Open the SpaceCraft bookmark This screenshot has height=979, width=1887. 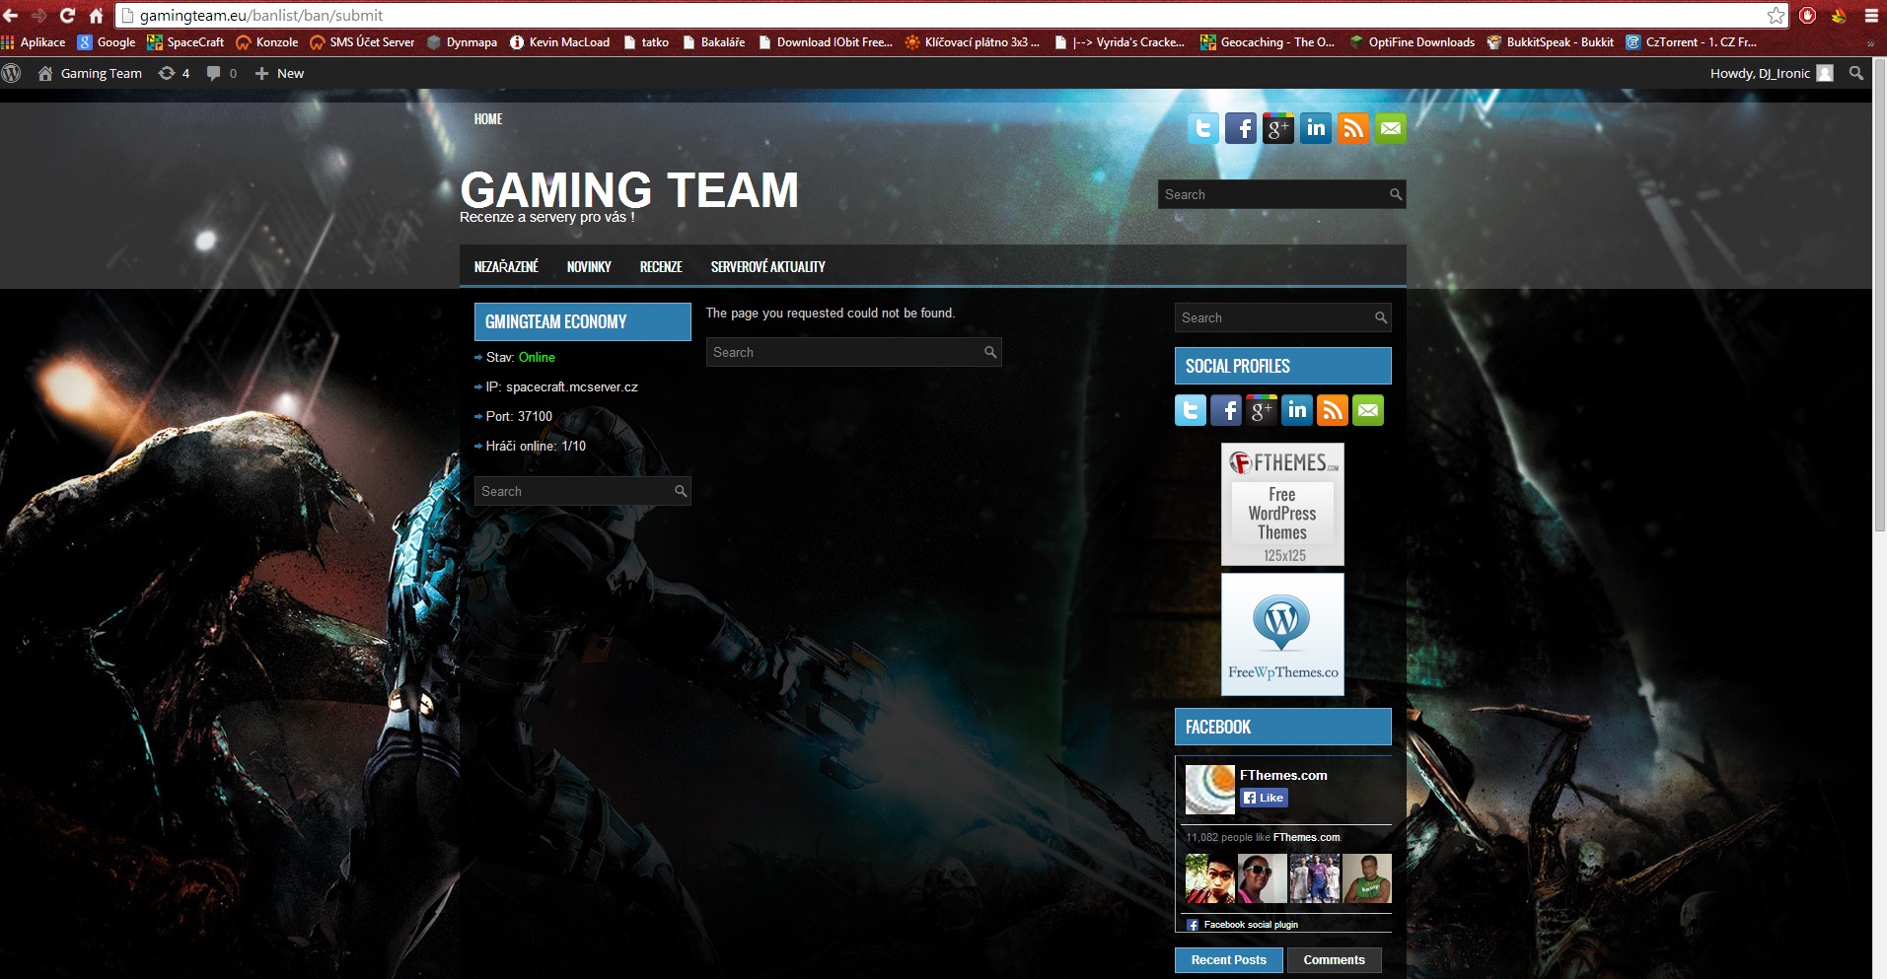[x=185, y=42]
